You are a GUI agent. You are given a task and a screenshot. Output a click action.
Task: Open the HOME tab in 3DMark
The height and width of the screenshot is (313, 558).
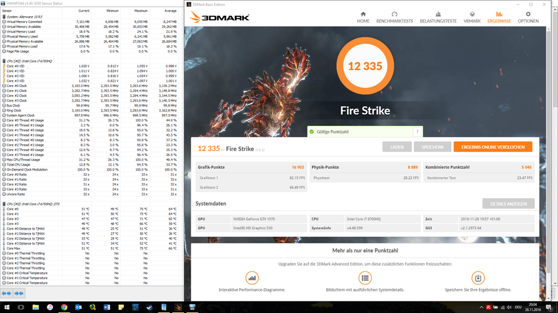point(363,17)
